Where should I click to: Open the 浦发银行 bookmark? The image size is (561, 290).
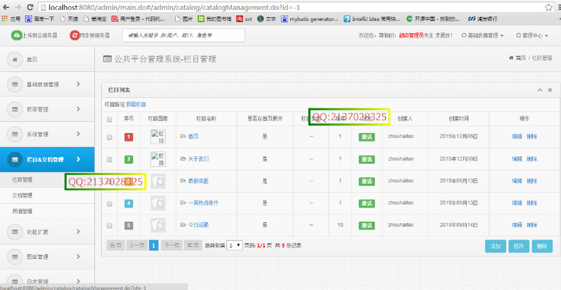click(482, 19)
